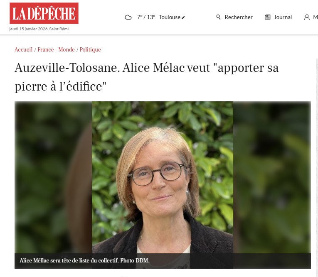This screenshot has height=277, width=318.
Task: Open the Journal section
Action: [x=283, y=17]
